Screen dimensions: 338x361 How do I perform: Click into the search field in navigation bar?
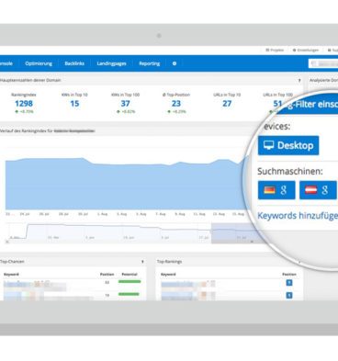click(x=323, y=63)
